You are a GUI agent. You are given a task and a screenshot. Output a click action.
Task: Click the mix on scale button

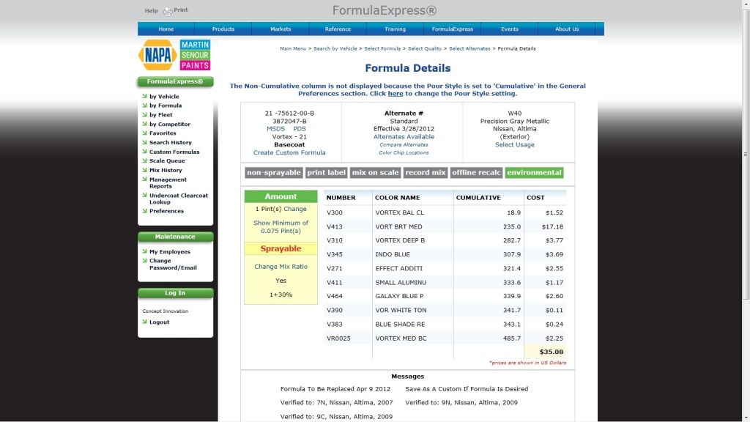(x=375, y=172)
